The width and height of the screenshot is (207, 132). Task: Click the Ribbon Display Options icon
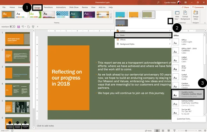185,2
